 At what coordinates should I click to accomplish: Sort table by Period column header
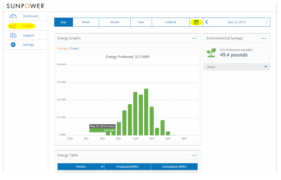[x=81, y=167]
